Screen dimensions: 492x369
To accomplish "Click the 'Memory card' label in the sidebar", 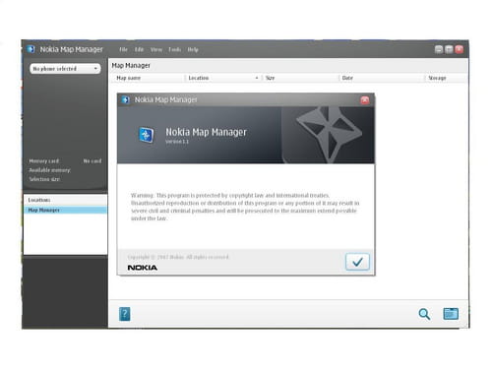I will [x=44, y=161].
